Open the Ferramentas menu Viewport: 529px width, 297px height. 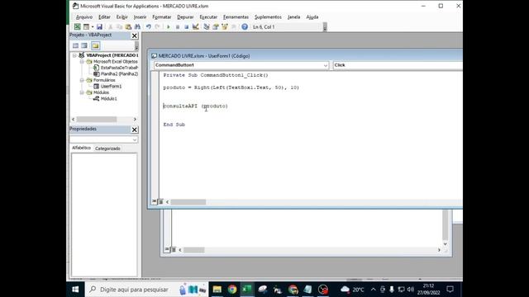[236, 16]
